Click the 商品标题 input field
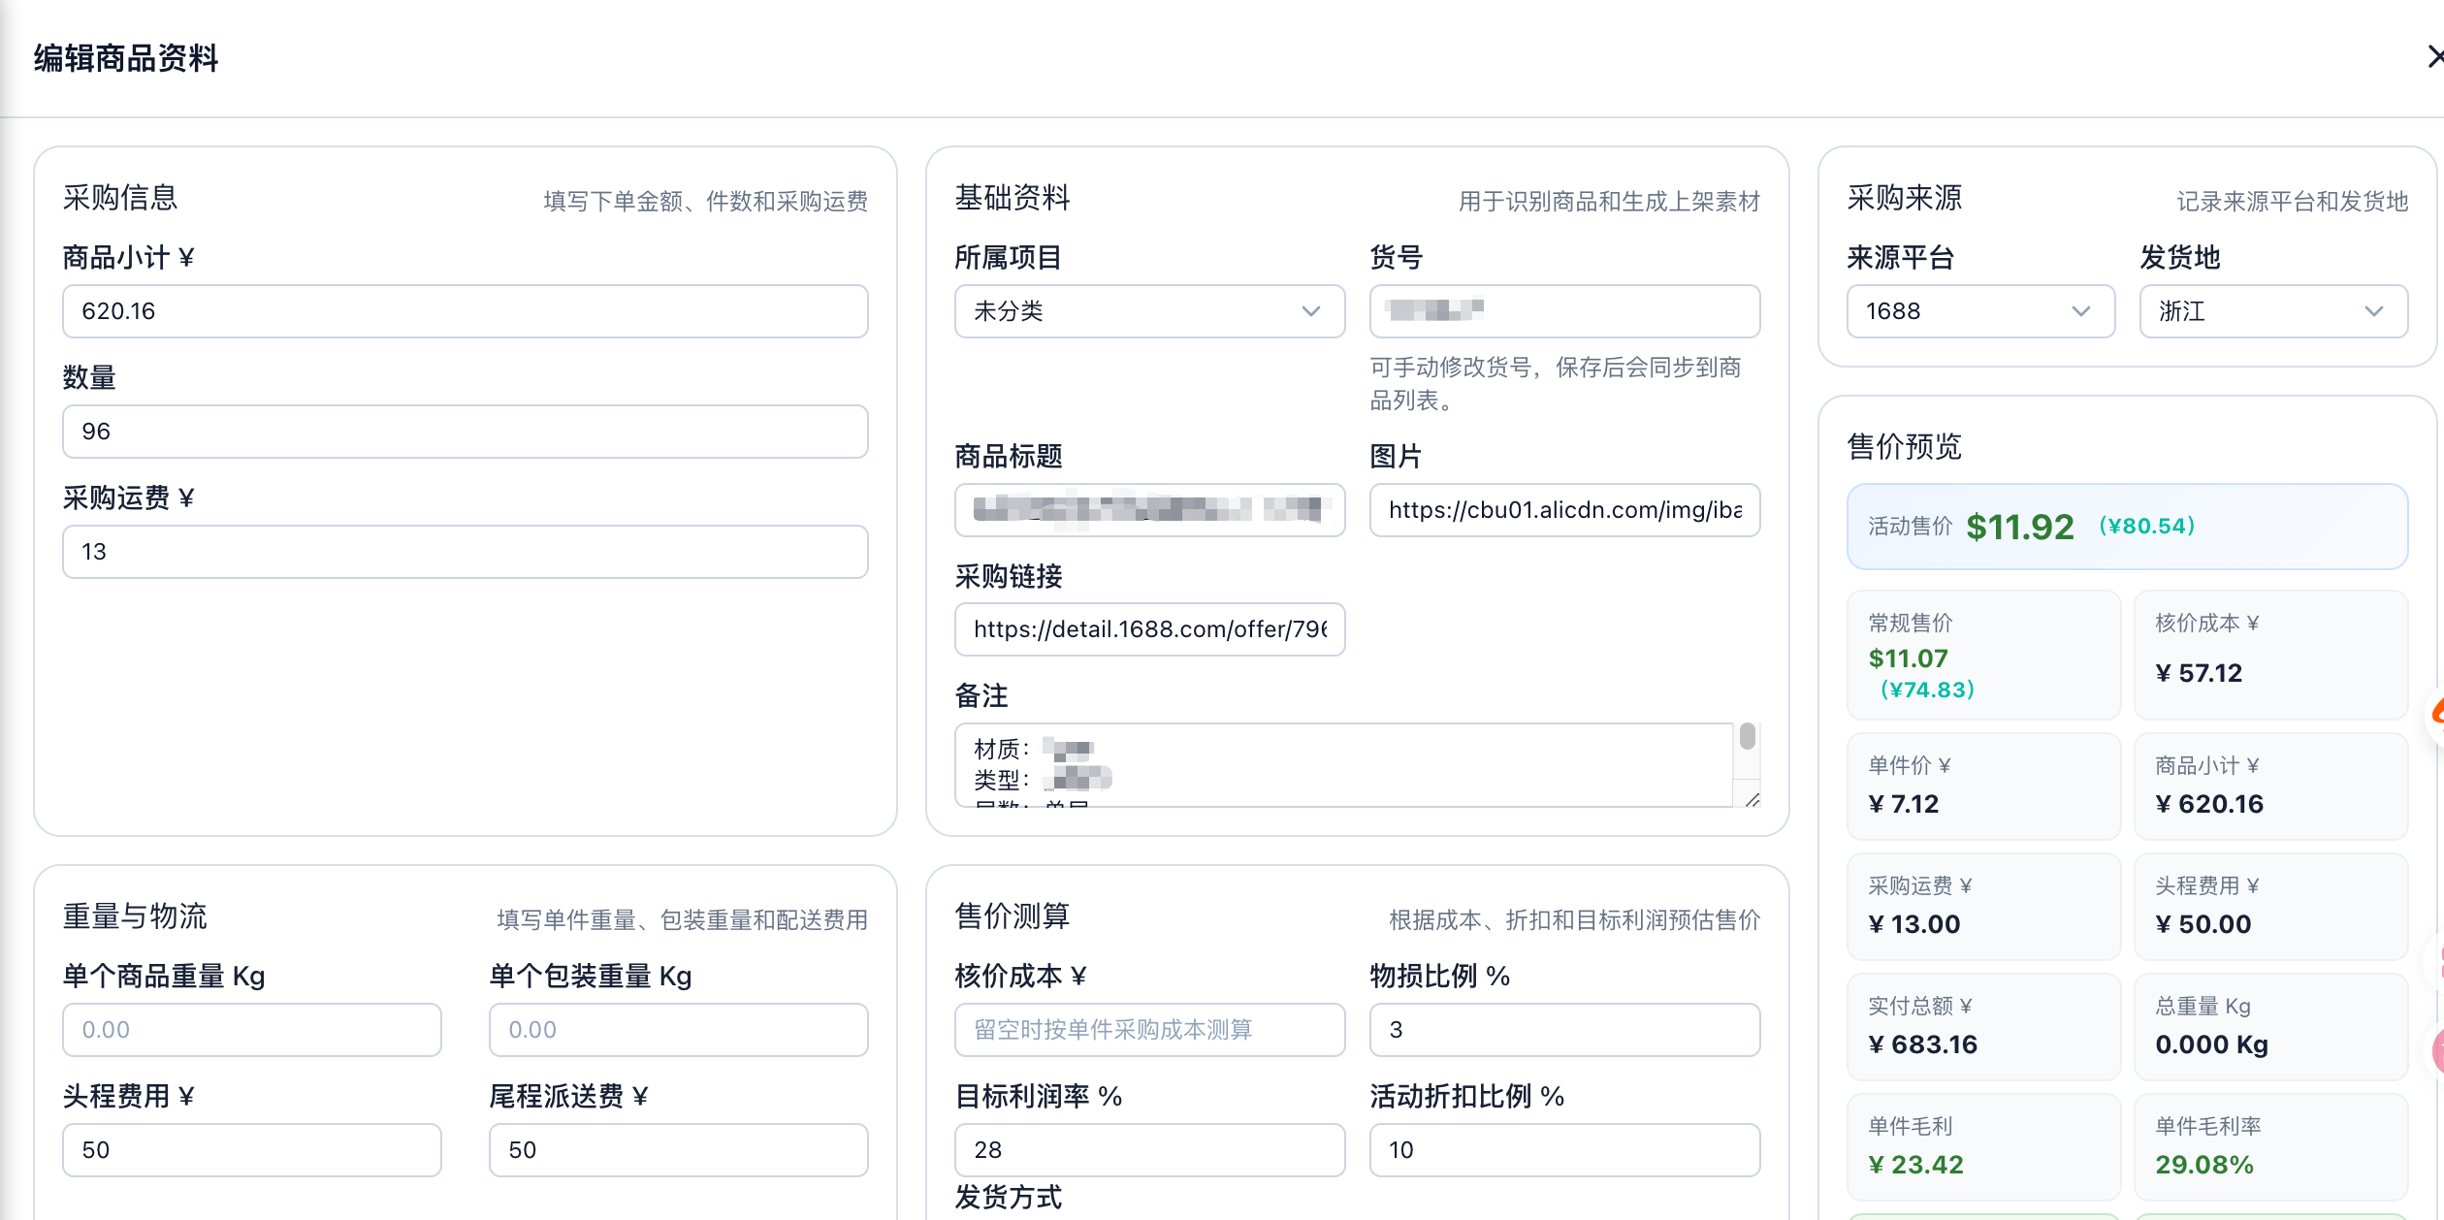 pos(1149,510)
